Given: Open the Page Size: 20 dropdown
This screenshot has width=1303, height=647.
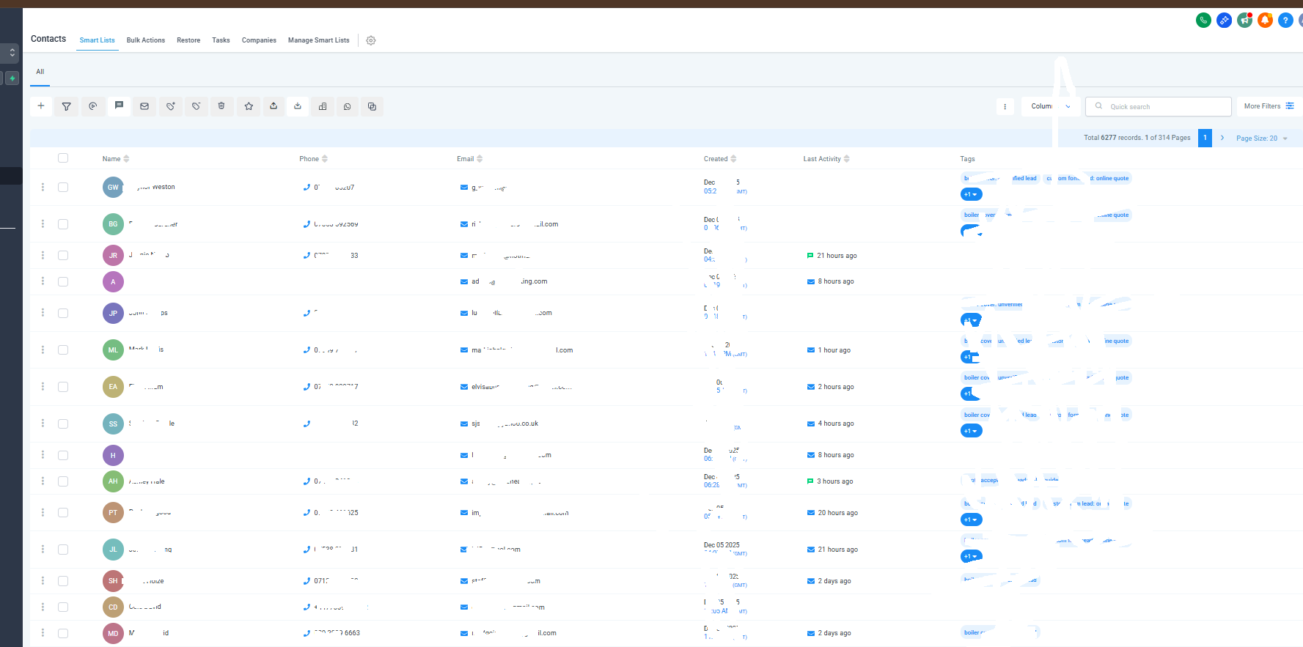Looking at the screenshot, I should point(1262,138).
